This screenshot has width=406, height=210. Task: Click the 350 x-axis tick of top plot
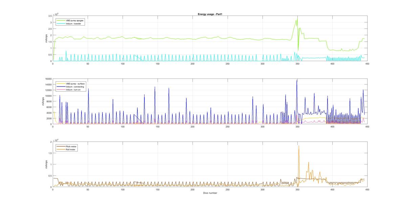click(297, 63)
